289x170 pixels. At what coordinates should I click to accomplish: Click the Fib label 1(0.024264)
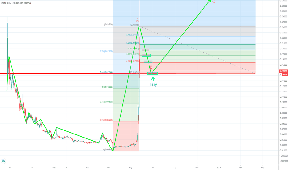tap(108, 25)
